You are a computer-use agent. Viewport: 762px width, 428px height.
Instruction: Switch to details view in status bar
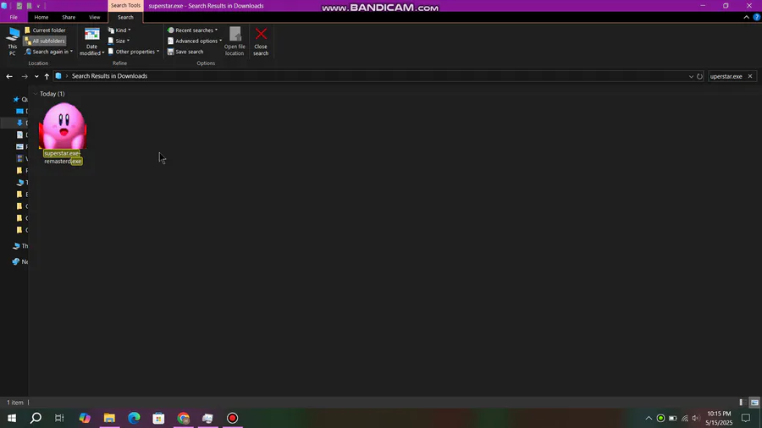(x=743, y=403)
